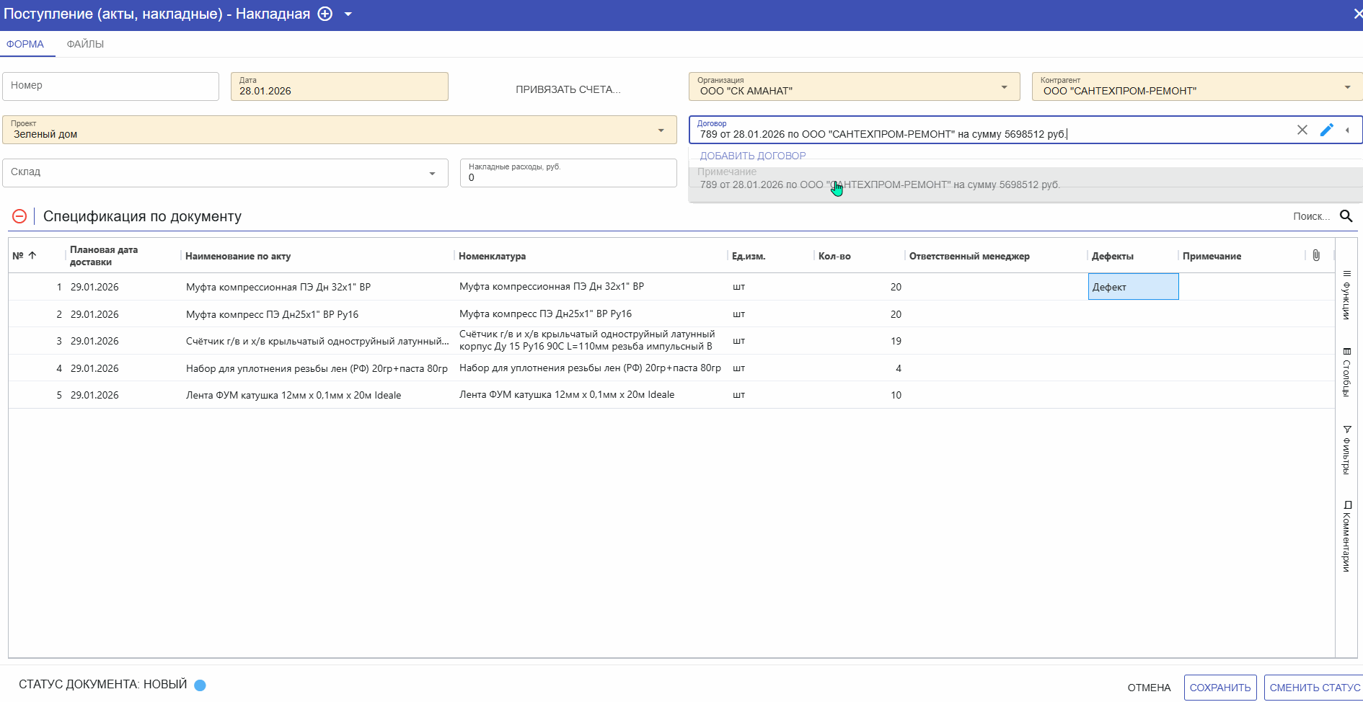Expand the Склад dropdown
This screenshot has width=1363, height=702.
coord(432,174)
